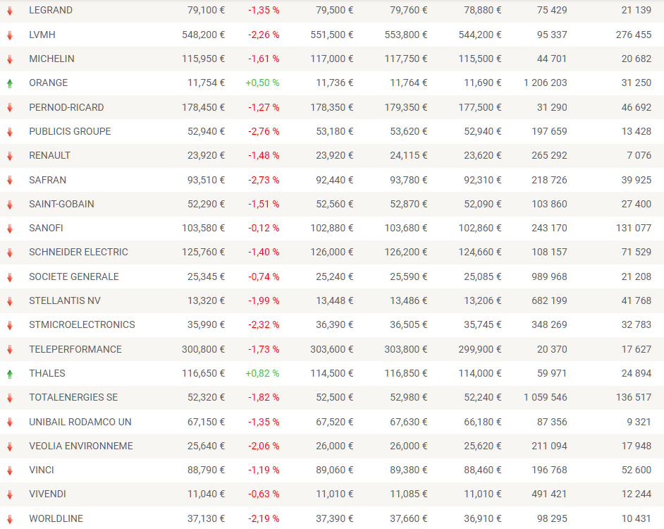
Task: Open the SANOFI stock link
Action: [x=46, y=228]
